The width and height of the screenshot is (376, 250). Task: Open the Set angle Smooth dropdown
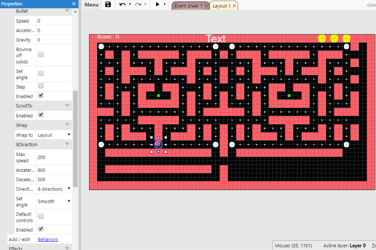click(x=54, y=201)
